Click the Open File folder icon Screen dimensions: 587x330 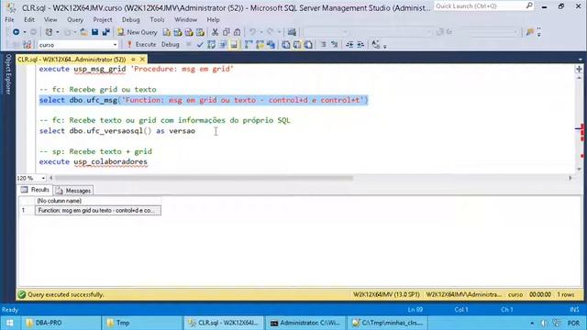click(x=83, y=32)
